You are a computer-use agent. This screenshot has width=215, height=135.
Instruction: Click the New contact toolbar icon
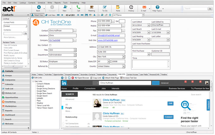(x=65, y=7)
